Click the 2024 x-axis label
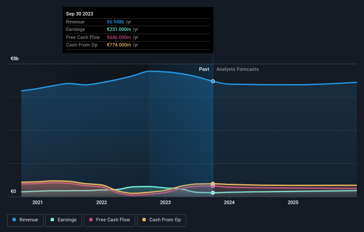 (x=229, y=202)
